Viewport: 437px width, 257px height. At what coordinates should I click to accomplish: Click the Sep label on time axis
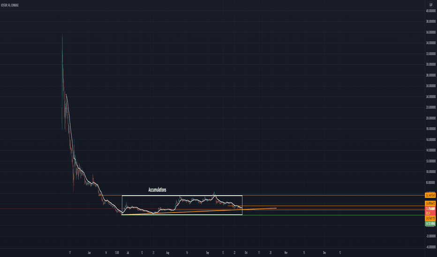pos(207,252)
